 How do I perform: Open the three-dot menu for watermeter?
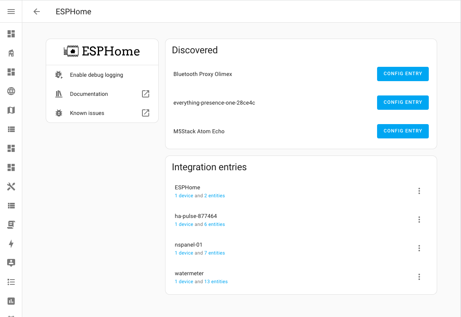point(419,277)
